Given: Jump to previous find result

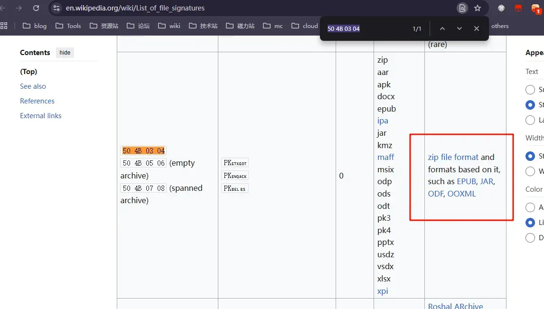Looking at the screenshot, I should (x=442, y=29).
